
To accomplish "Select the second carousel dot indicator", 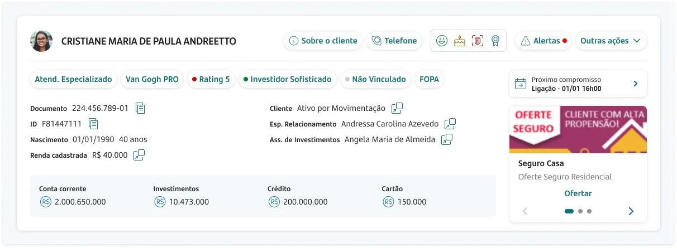I will (580, 211).
